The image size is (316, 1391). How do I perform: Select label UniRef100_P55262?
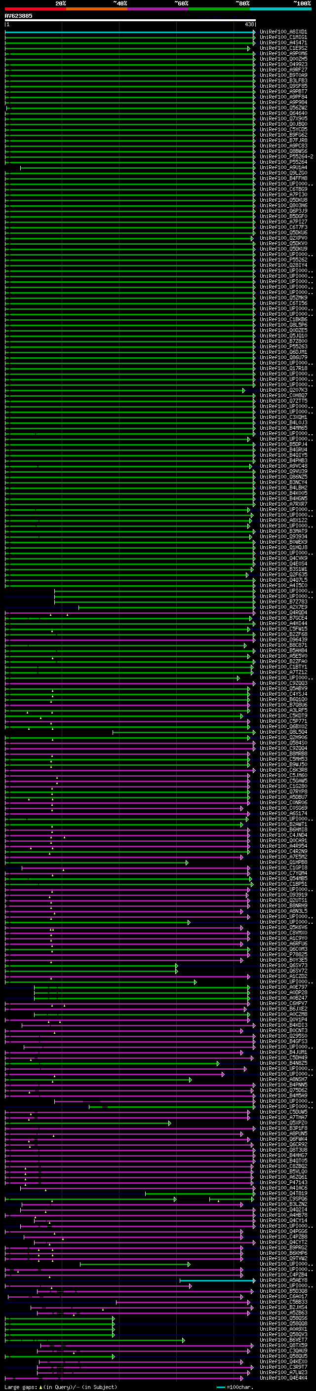tap(283, 260)
